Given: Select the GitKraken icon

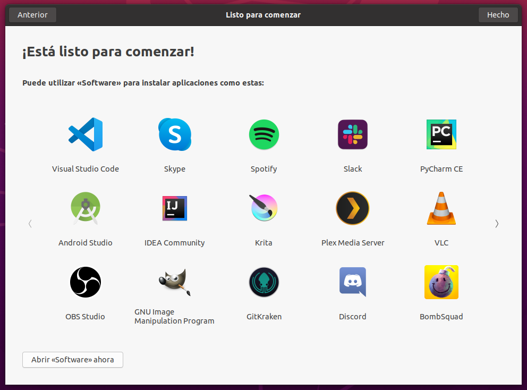Looking at the screenshot, I should tap(264, 282).
